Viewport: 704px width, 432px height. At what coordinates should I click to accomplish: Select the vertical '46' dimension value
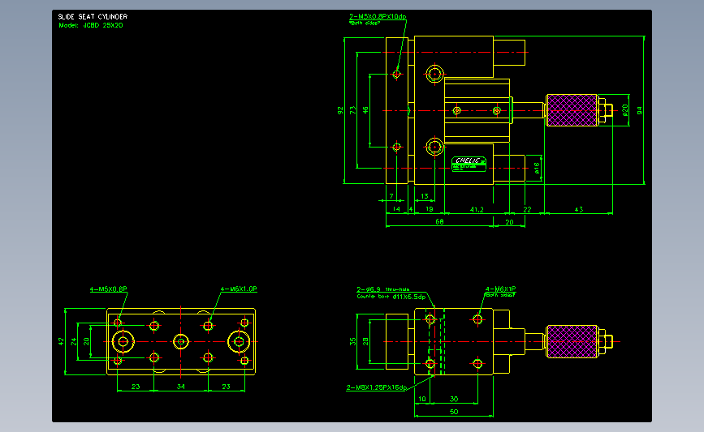click(366, 109)
